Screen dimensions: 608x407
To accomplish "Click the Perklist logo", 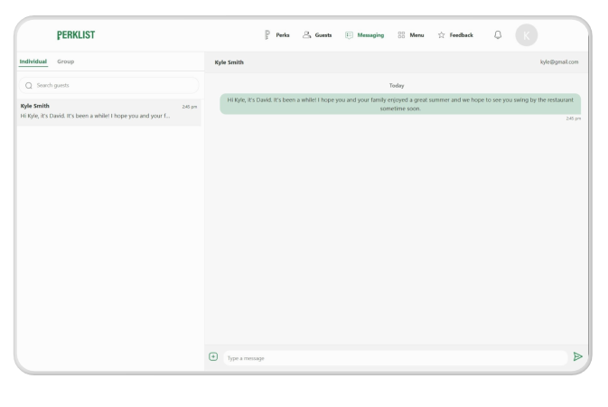I will 76,35.
